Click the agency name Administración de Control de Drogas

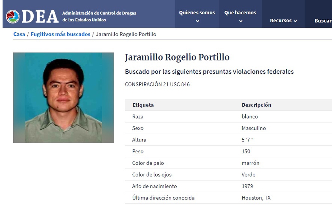(99, 13)
